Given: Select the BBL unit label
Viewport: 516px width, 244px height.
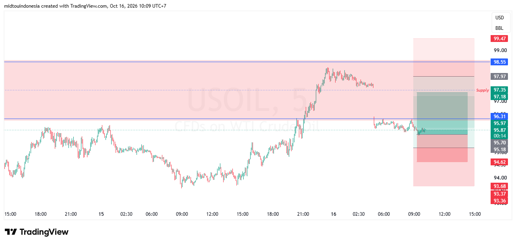Looking at the screenshot, I should point(499,28).
